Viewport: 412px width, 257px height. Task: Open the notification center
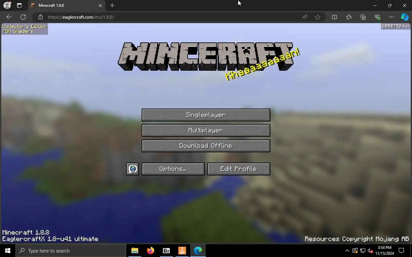click(x=401, y=251)
